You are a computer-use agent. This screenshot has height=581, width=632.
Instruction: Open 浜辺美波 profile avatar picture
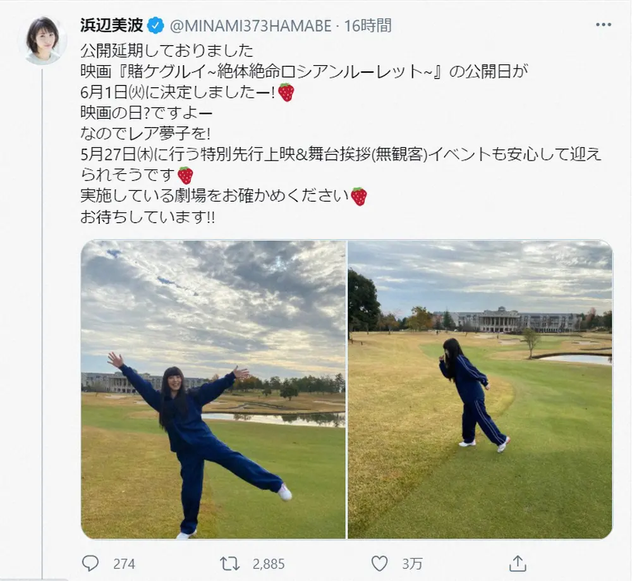(x=43, y=40)
